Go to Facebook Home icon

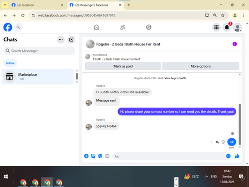click(97, 27)
